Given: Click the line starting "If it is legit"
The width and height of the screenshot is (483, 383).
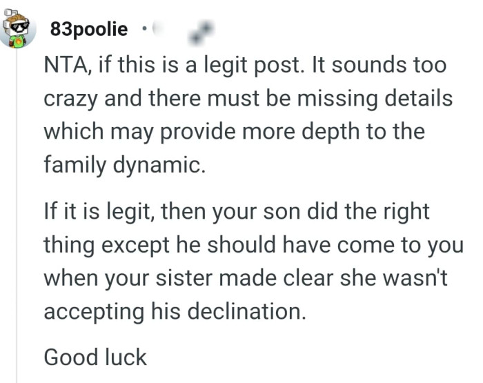Looking at the screenshot, I should [x=236, y=212].
